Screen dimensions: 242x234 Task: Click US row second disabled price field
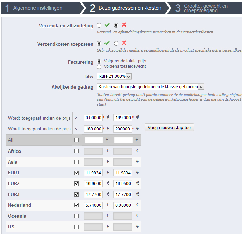click(123, 227)
